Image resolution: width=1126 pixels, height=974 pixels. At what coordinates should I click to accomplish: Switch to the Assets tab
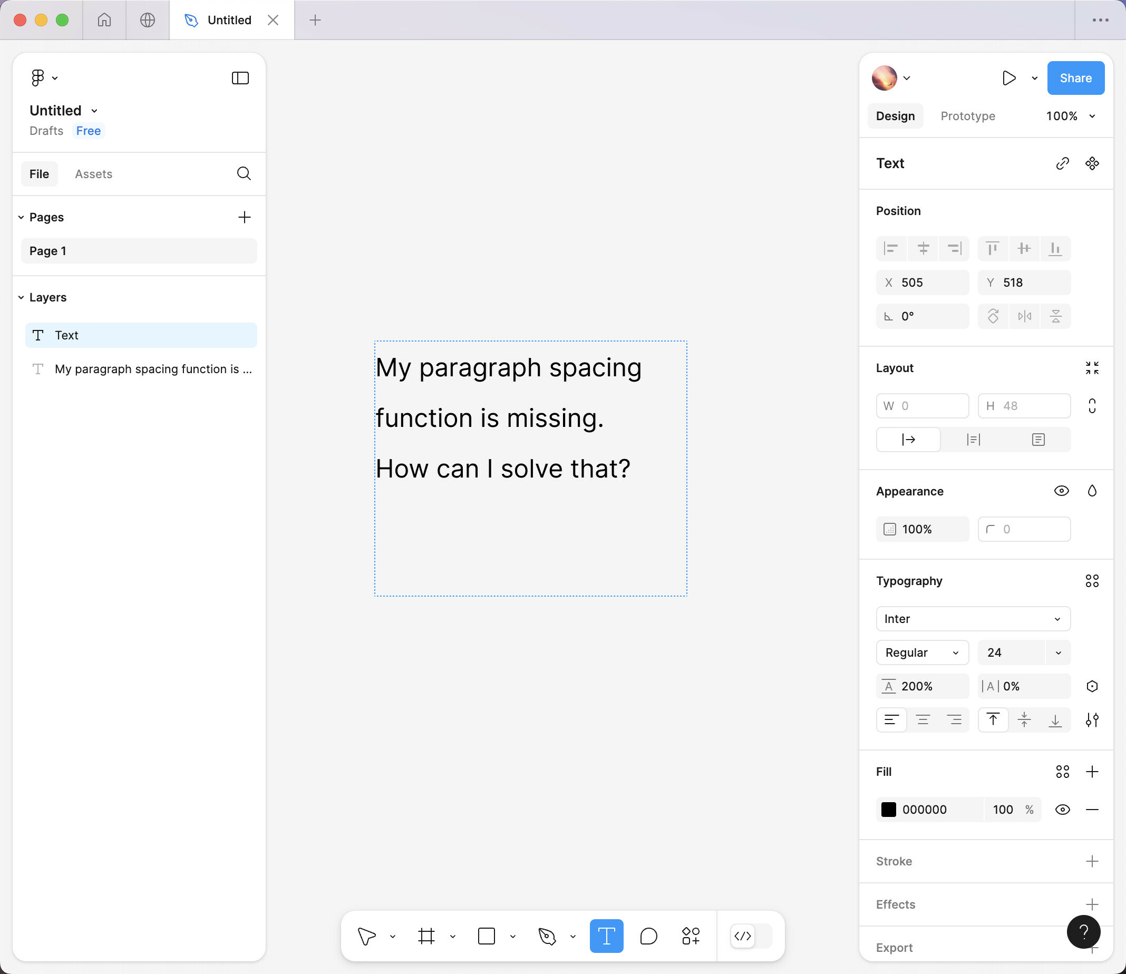93,173
